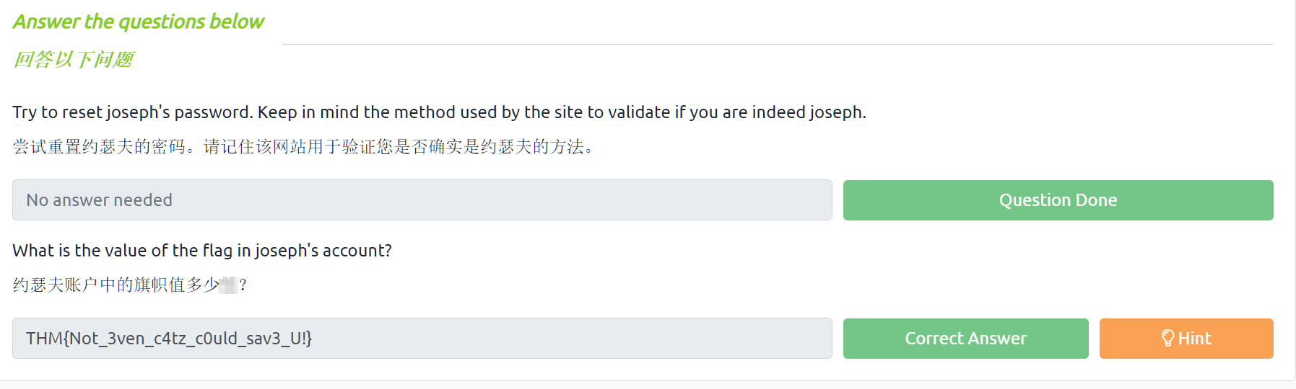Click the 'Answer the questions below' heading
This screenshot has width=1296, height=389.
(x=139, y=22)
